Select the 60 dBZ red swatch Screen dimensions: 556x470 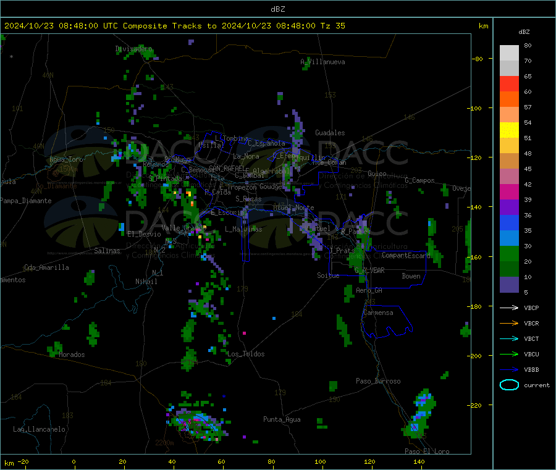(x=509, y=83)
